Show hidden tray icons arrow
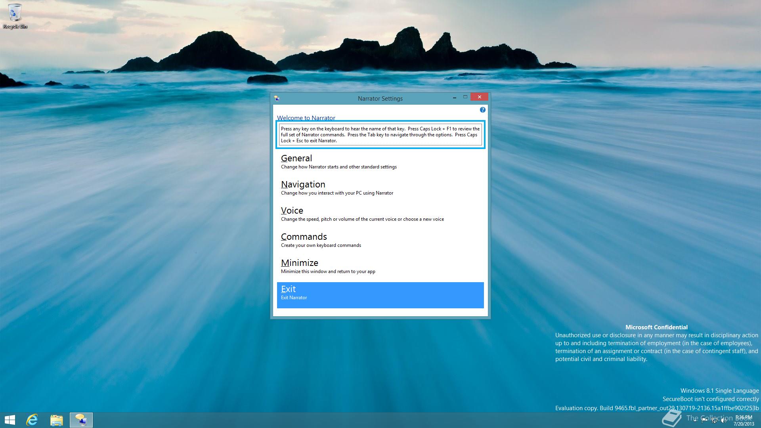This screenshot has width=761, height=428. 695,420
